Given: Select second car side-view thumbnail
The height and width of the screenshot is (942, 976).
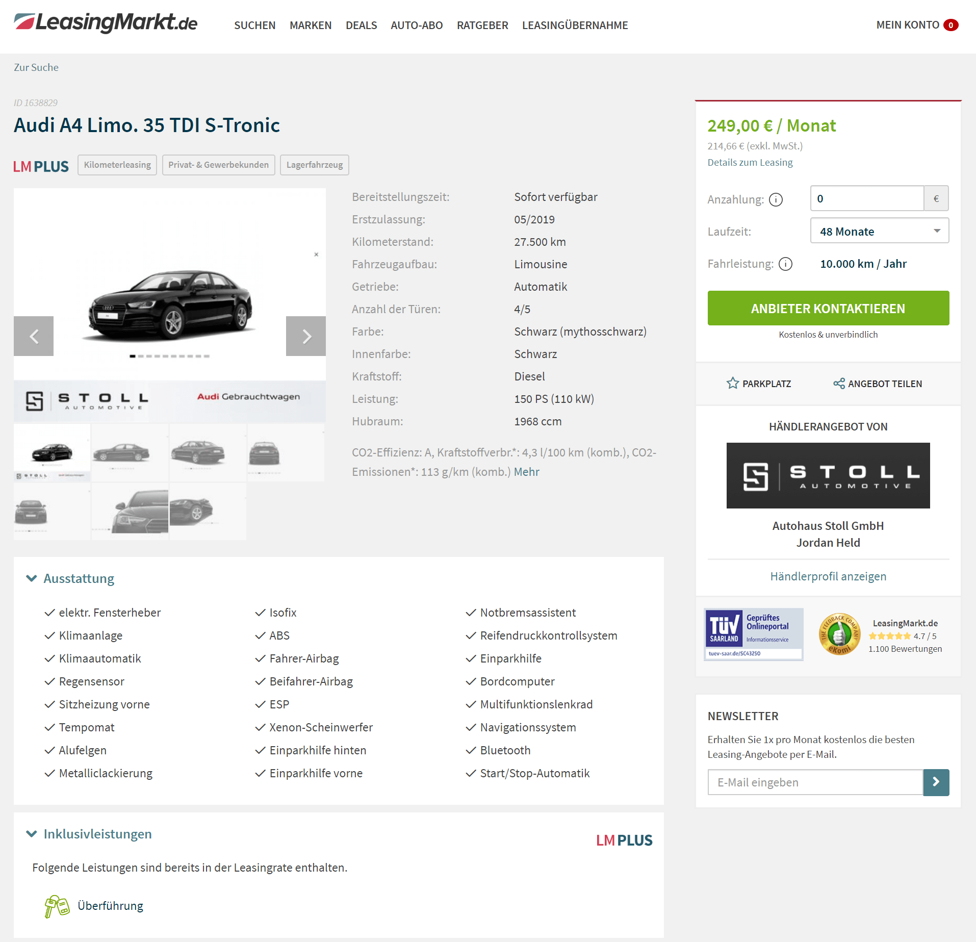Looking at the screenshot, I should [x=130, y=452].
